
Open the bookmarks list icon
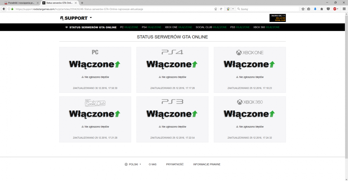[x=309, y=9]
